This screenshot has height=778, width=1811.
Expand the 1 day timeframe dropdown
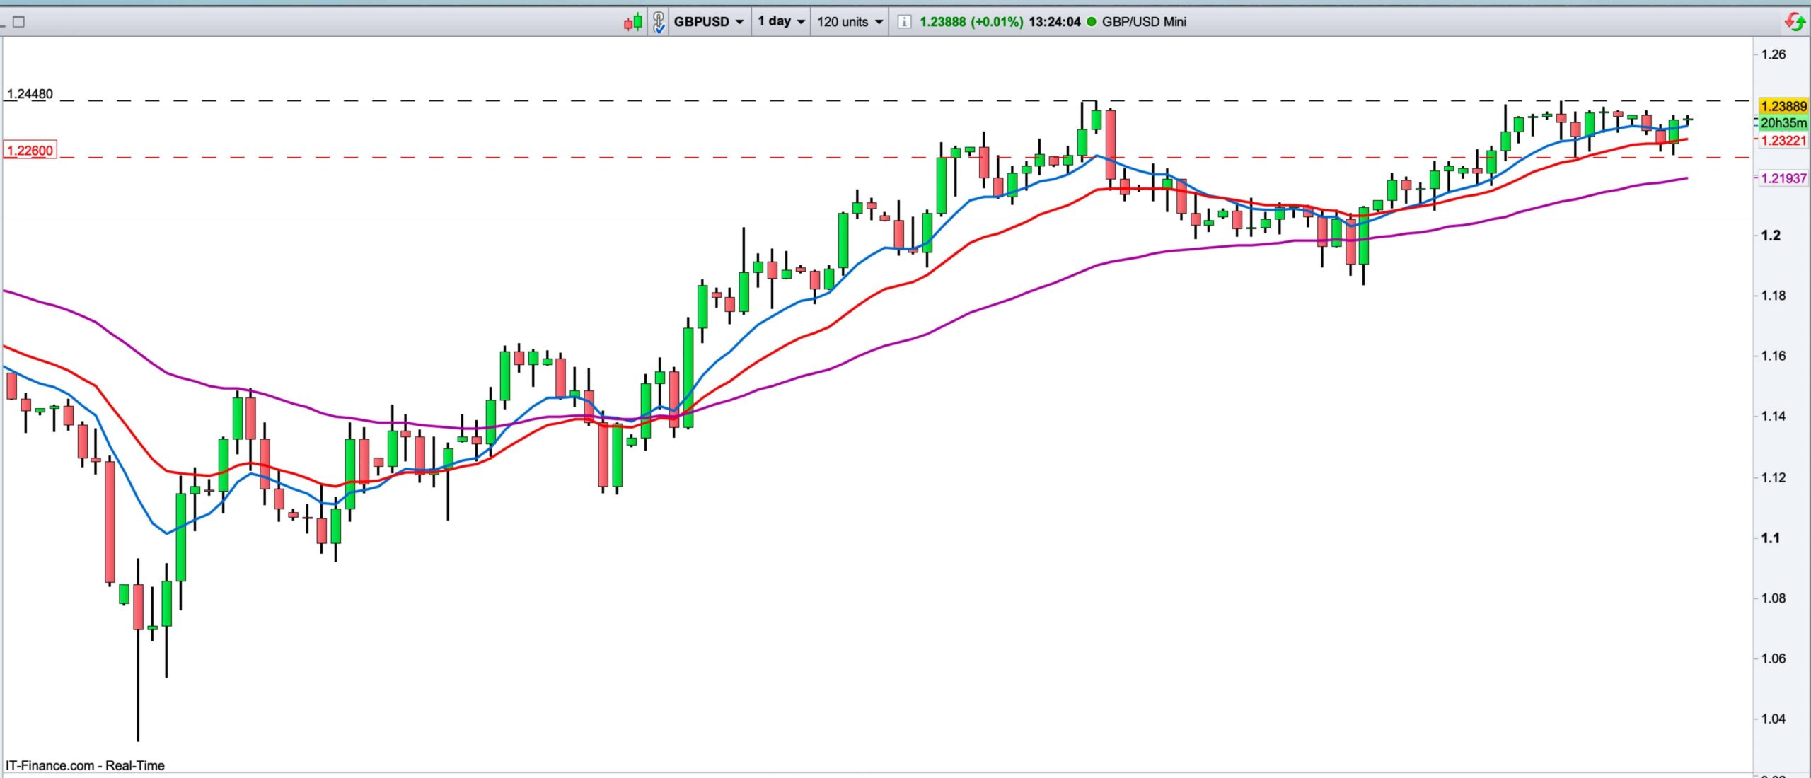pos(781,22)
